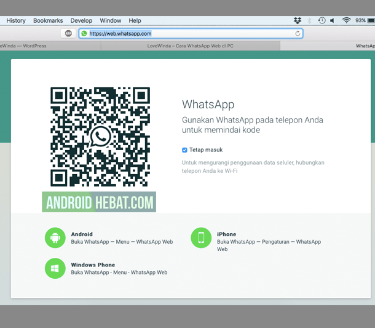Click the WhatsApp heading text
The width and height of the screenshot is (375, 328).
(x=208, y=105)
